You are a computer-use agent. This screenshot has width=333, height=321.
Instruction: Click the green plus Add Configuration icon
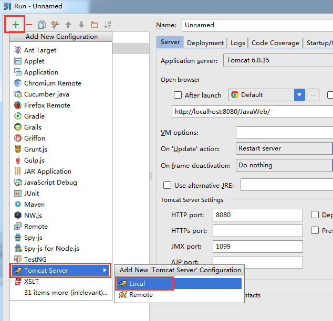[x=16, y=25]
